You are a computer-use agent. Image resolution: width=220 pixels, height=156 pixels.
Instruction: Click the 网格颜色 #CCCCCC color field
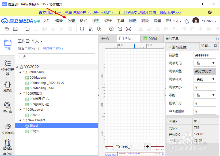click(x=205, y=71)
